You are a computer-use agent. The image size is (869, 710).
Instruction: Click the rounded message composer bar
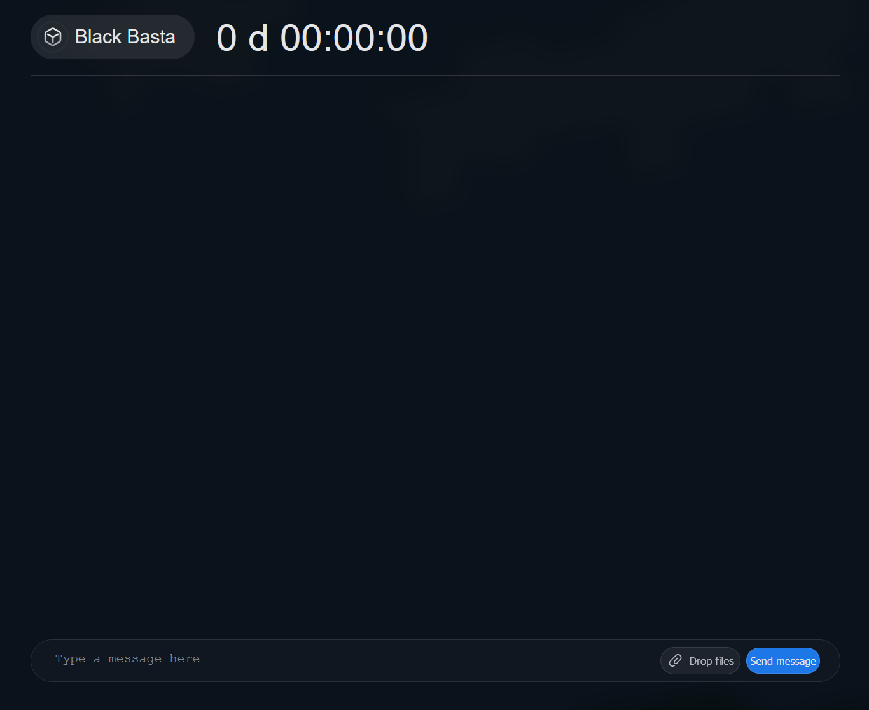(x=435, y=660)
